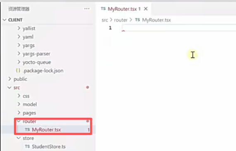The image size is (236, 151).
Task: Expand the yaml folder
Action: click(x=19, y=37)
